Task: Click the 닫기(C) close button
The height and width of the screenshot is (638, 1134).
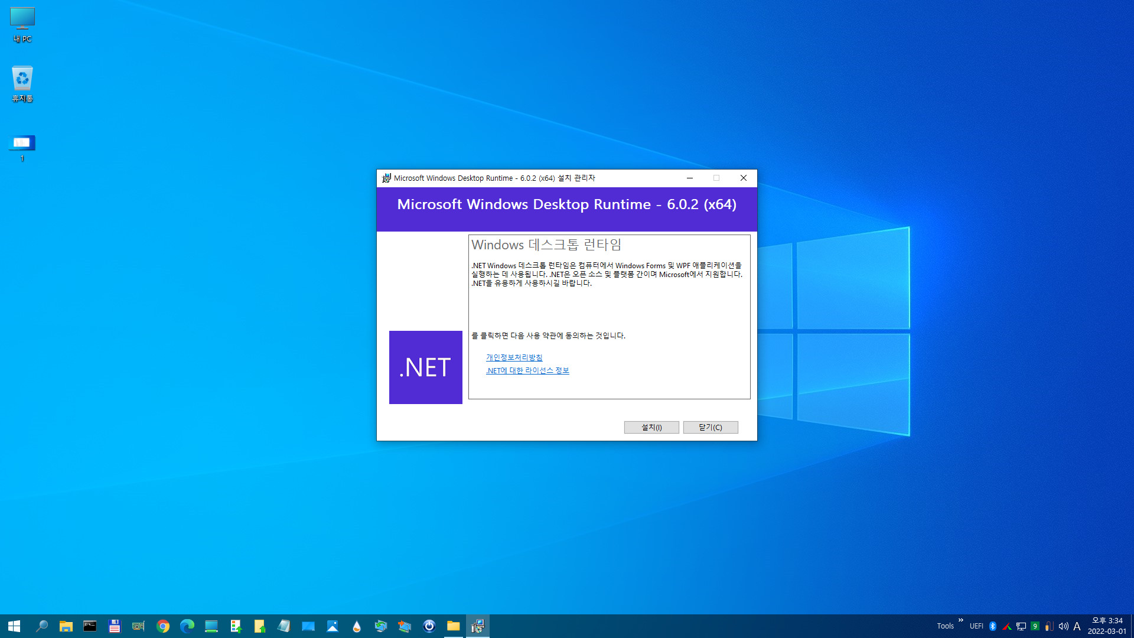Action: [x=711, y=427]
